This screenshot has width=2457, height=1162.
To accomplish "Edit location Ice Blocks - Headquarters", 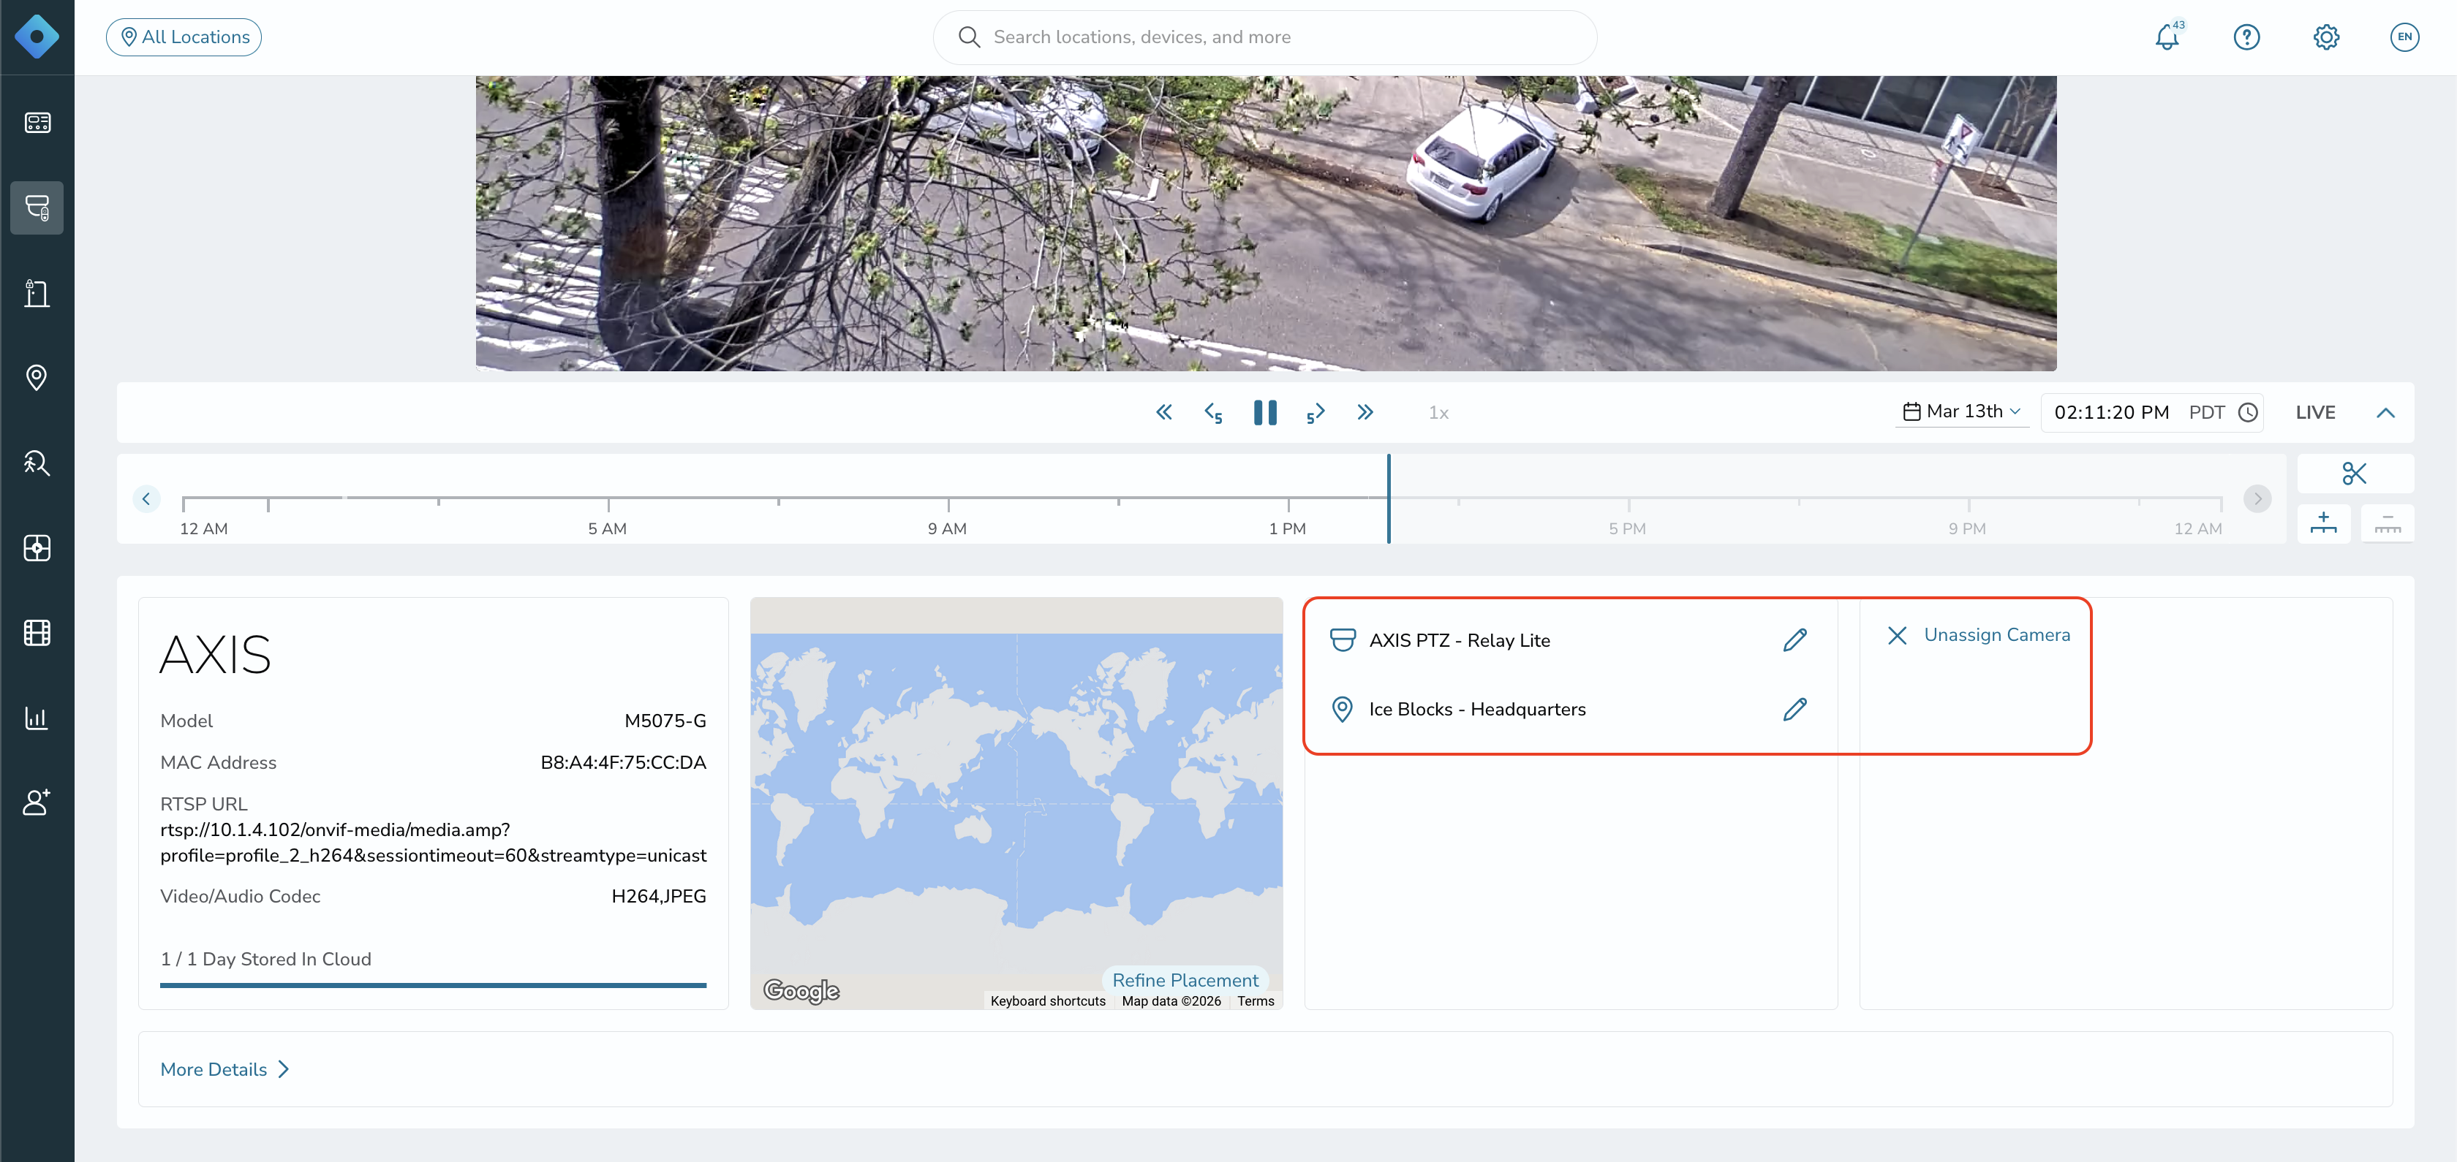I will [1795, 709].
